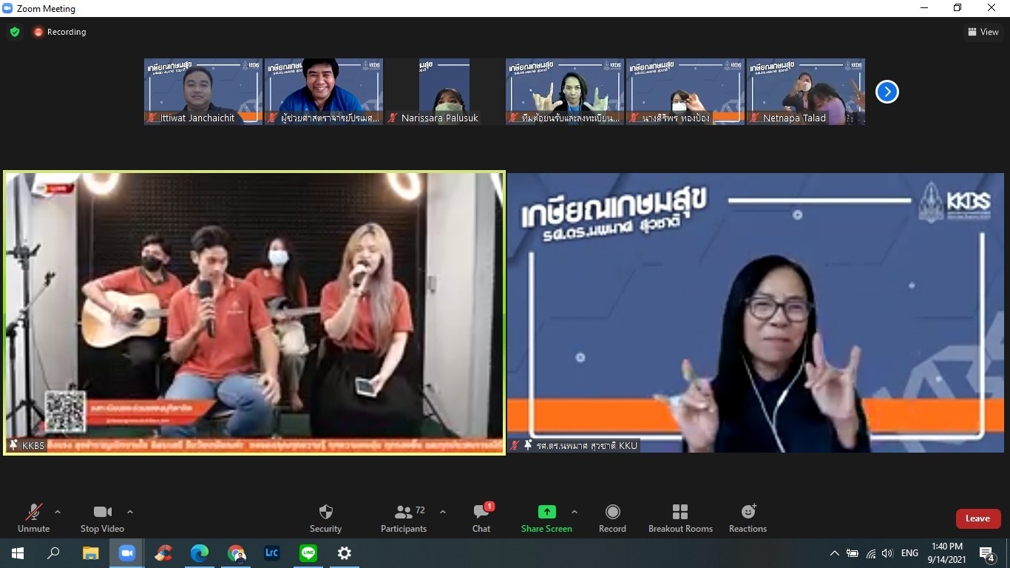
Task: Unmute the microphone
Action: coord(33,518)
